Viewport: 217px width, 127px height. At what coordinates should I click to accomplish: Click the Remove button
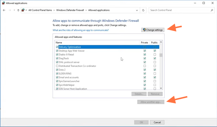[155, 94]
